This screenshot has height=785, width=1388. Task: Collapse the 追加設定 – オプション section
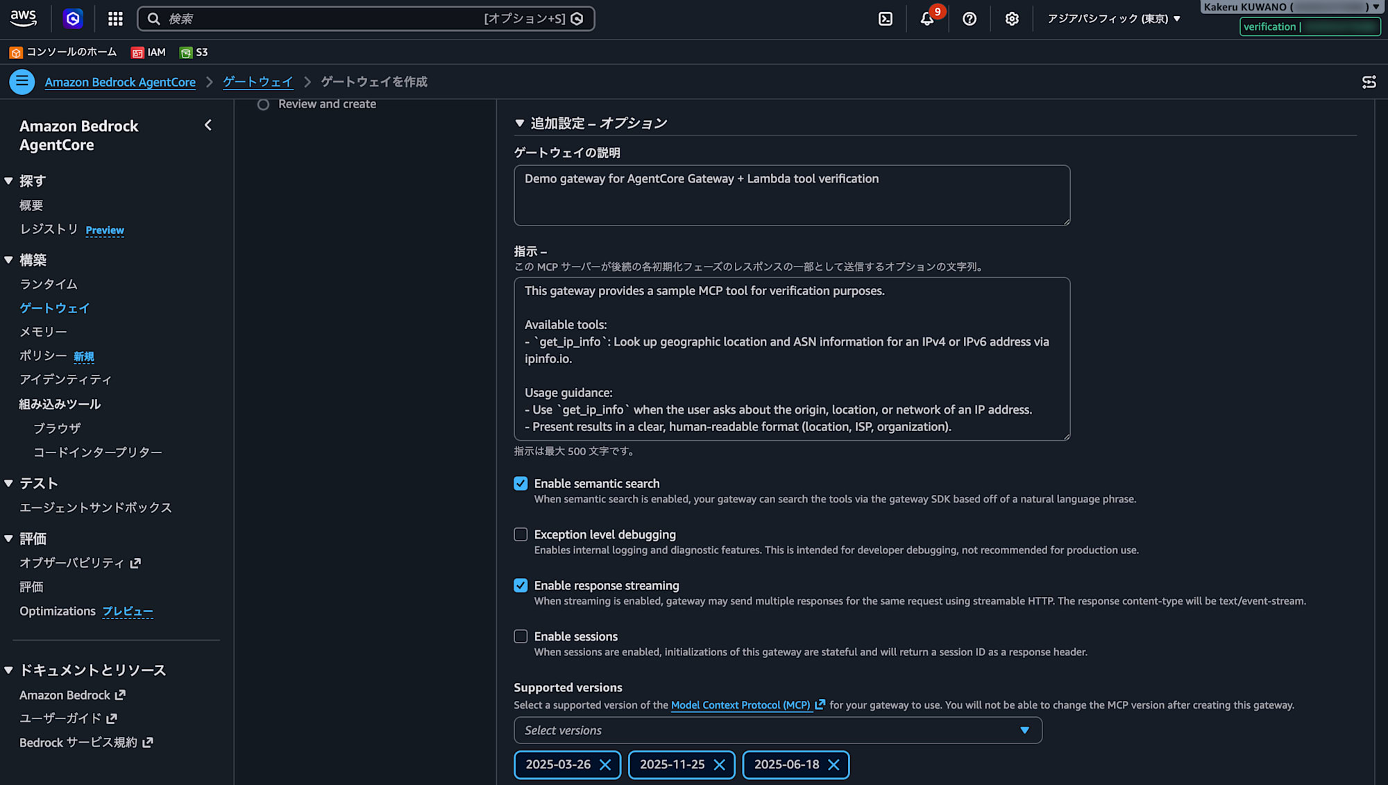tap(519, 124)
